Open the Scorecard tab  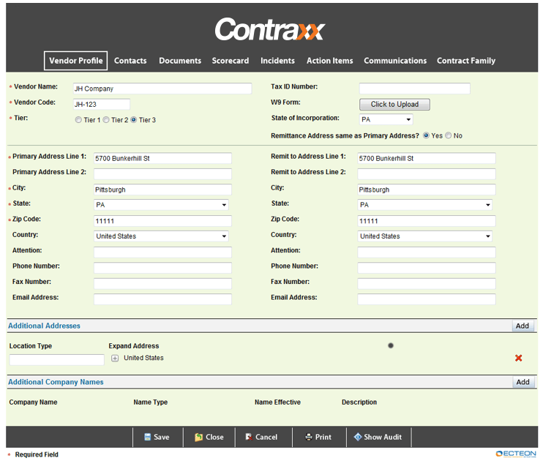coord(231,61)
